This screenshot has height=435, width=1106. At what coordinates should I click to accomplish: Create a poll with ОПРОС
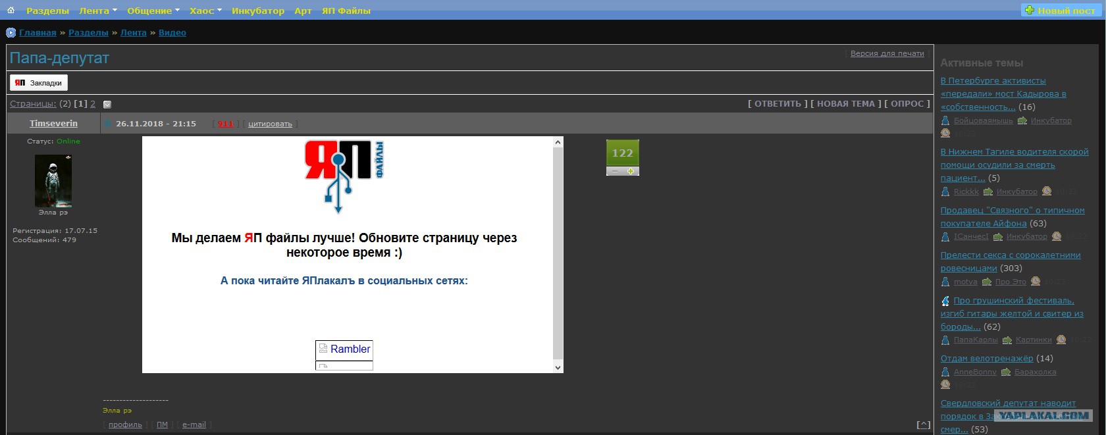tap(907, 103)
